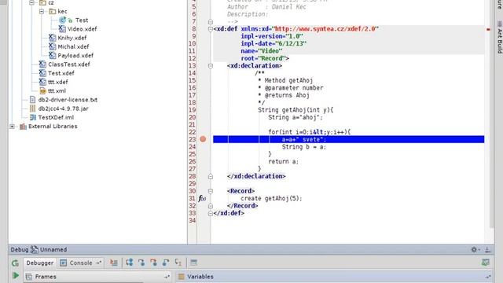Click 'create getAhoj(5);' code line
Image resolution: width=503 pixels, height=283 pixels.
tap(271, 199)
